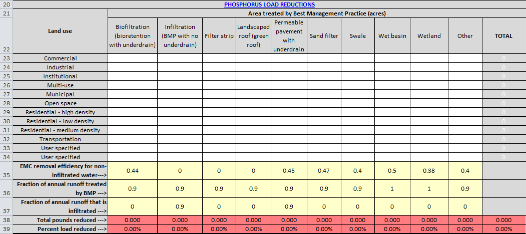This screenshot has width=526, height=234.
Task: Select the Permeable pavement with underdrain header
Action: [x=289, y=36]
